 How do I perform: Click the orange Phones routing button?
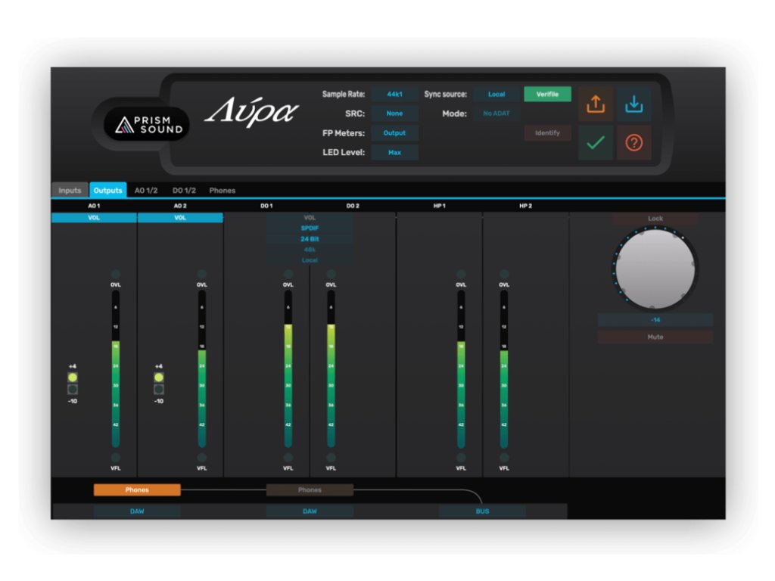[x=137, y=489]
